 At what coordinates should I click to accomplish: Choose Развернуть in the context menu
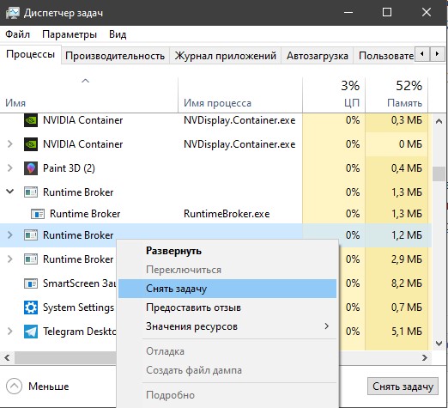click(227, 251)
